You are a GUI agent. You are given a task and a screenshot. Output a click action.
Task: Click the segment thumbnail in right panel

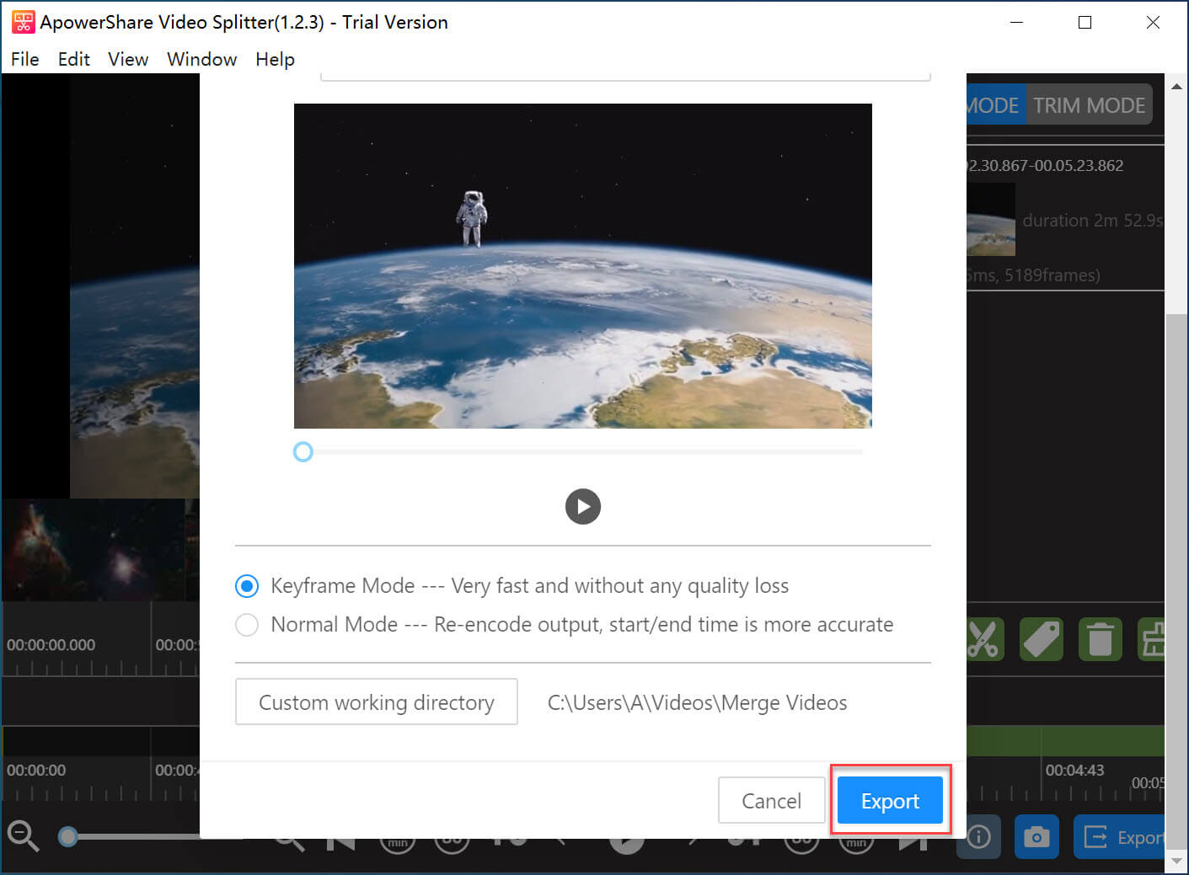tap(991, 221)
